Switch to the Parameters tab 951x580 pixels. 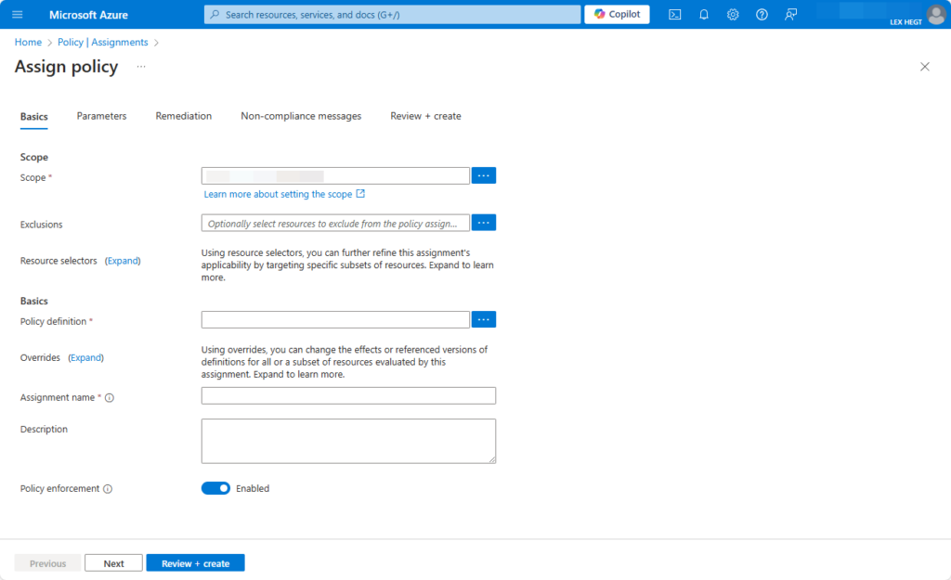click(x=101, y=116)
